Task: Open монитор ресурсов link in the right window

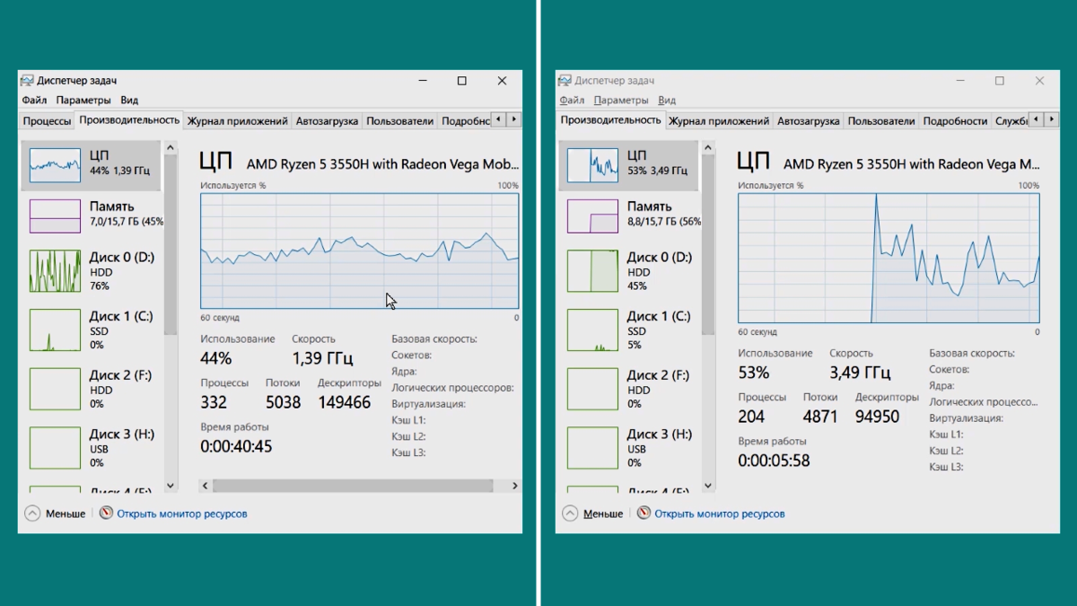Action: pyautogui.click(x=711, y=514)
